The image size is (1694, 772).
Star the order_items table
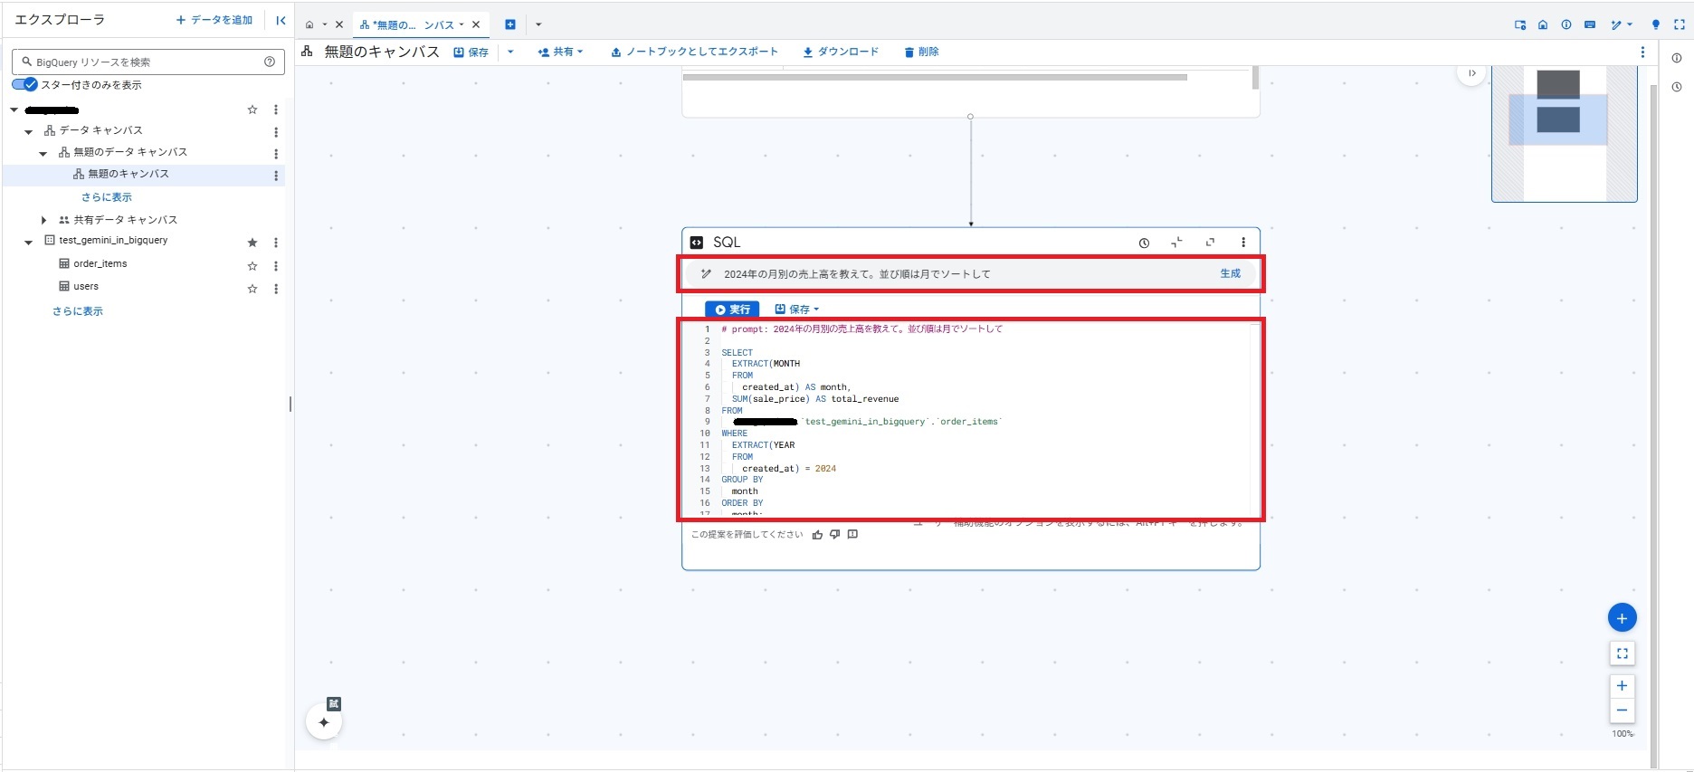click(x=252, y=266)
